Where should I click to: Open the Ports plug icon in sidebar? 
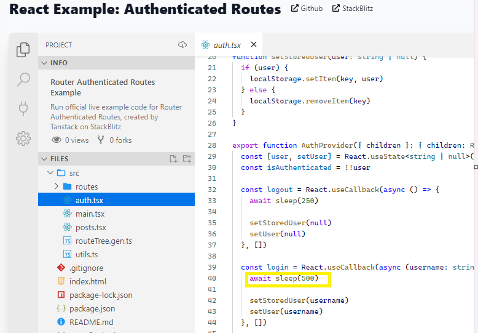click(23, 109)
